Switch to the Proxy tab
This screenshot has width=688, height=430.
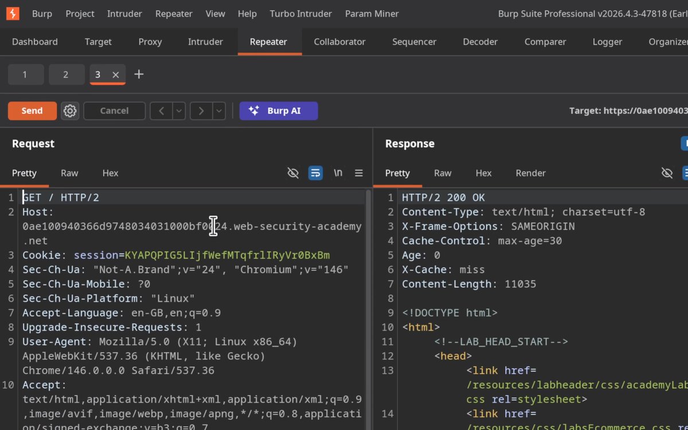click(x=150, y=42)
